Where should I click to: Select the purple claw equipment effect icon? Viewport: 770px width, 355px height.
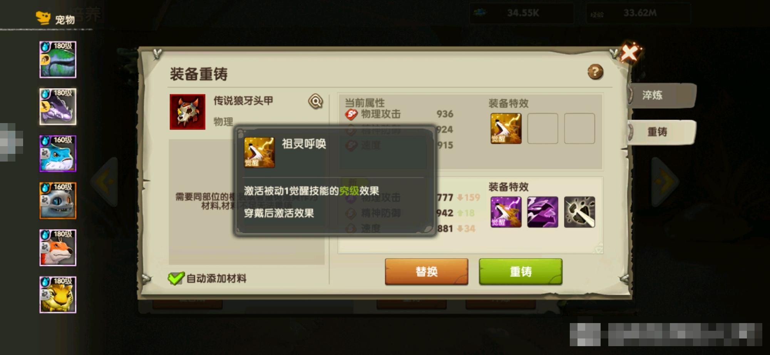542,212
